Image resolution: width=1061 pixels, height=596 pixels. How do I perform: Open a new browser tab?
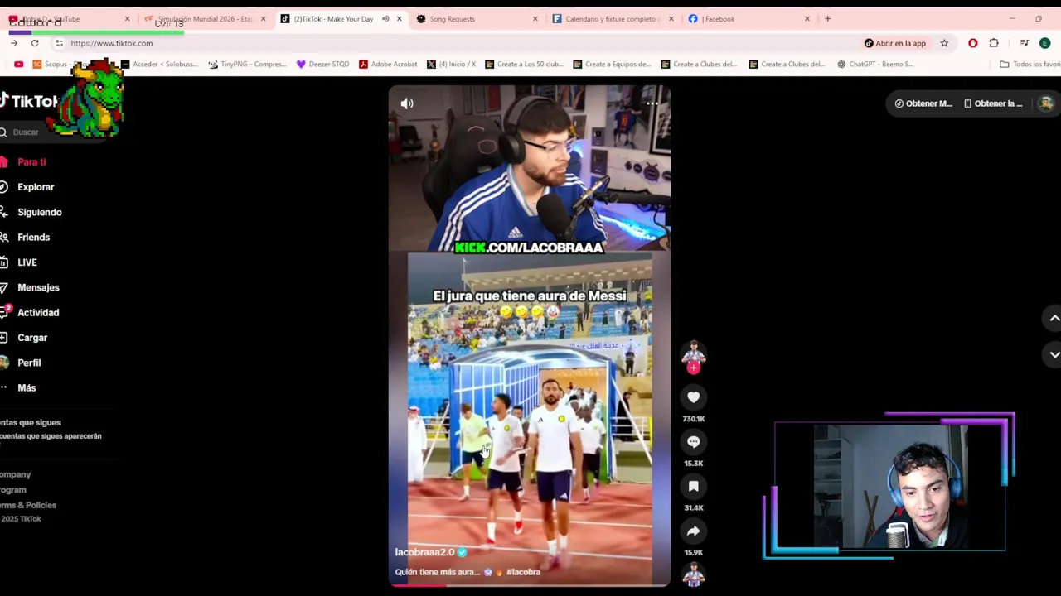click(827, 19)
